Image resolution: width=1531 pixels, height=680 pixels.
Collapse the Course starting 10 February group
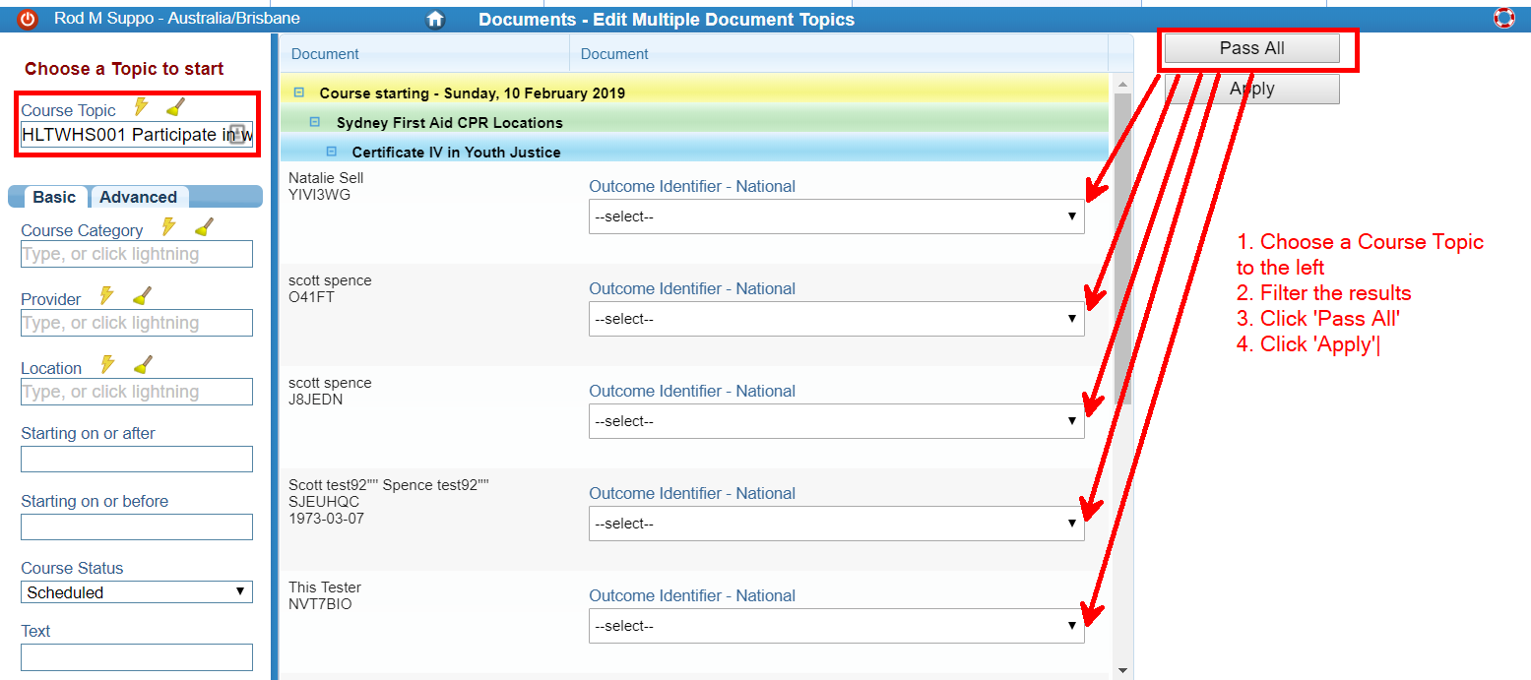299,93
